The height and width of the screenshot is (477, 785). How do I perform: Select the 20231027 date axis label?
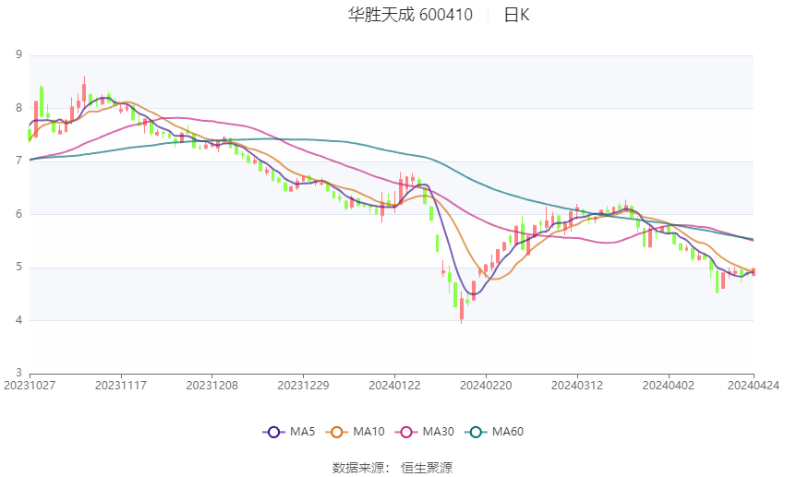click(30, 386)
